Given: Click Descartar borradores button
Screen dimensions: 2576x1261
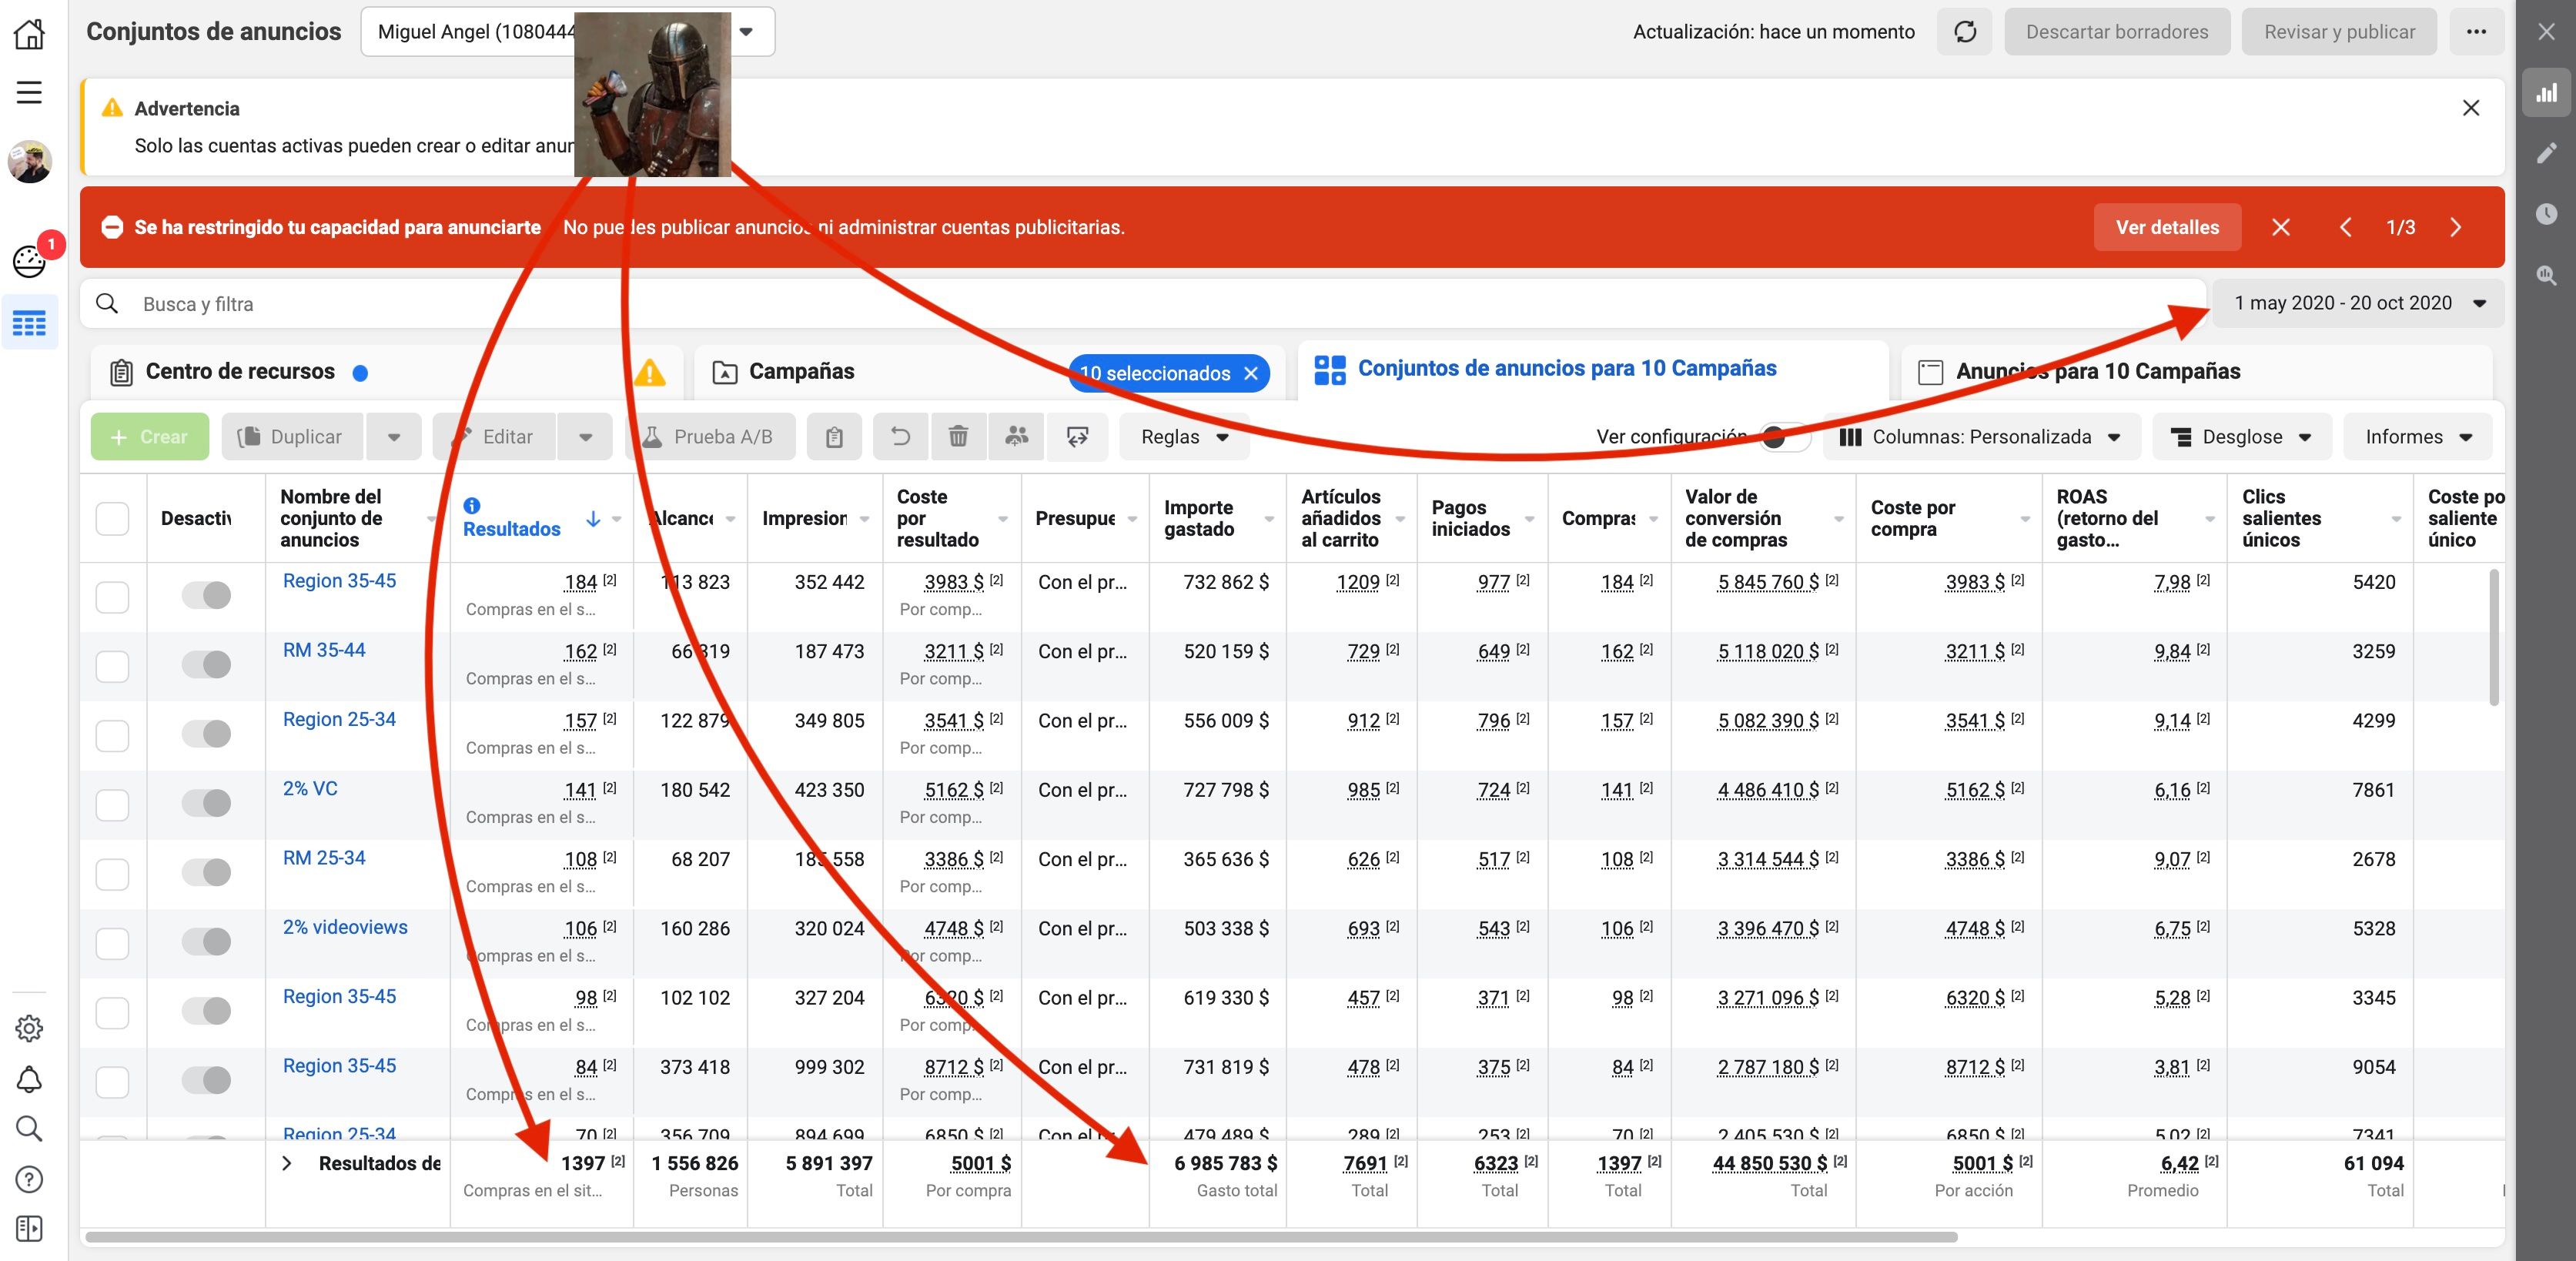Looking at the screenshot, I should point(2117,32).
